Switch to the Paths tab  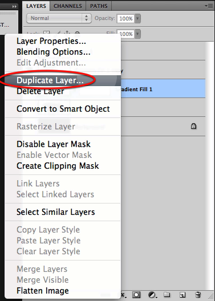point(99,6)
